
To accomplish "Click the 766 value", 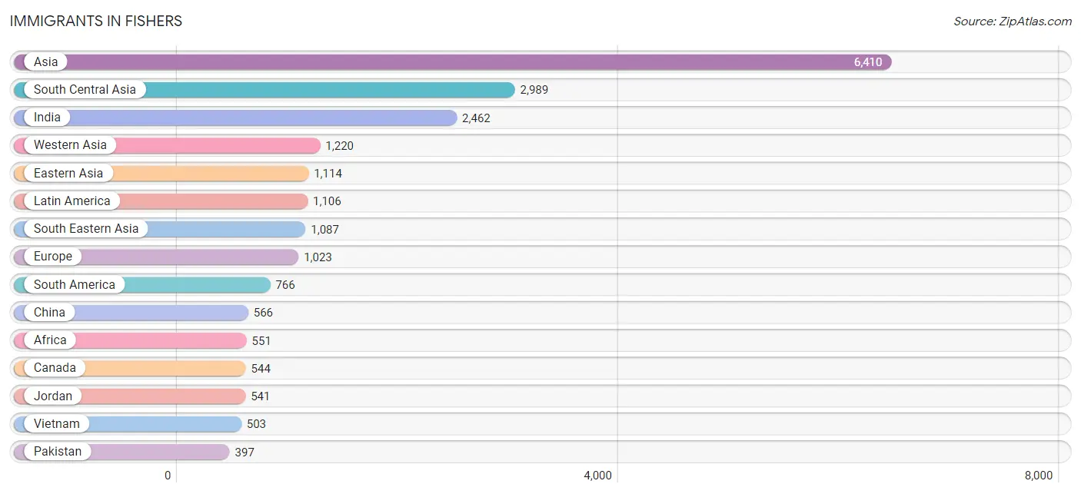I will (x=285, y=285).
